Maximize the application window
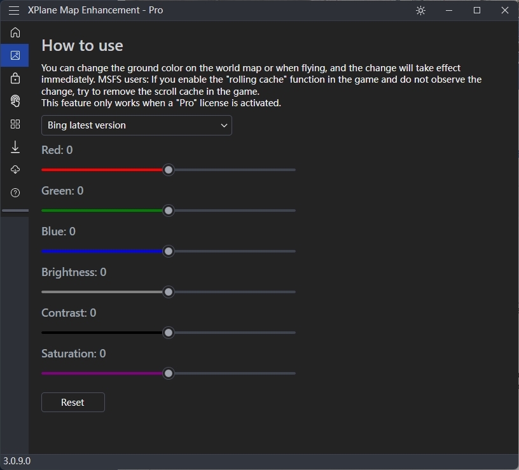Viewport: 519px width, 470px height. click(x=477, y=10)
